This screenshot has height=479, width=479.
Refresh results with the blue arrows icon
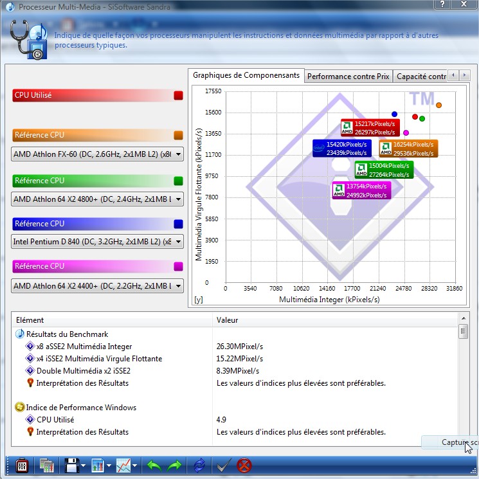(x=199, y=466)
